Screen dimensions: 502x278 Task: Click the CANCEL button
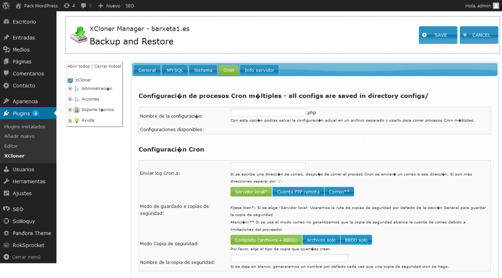[479, 35]
